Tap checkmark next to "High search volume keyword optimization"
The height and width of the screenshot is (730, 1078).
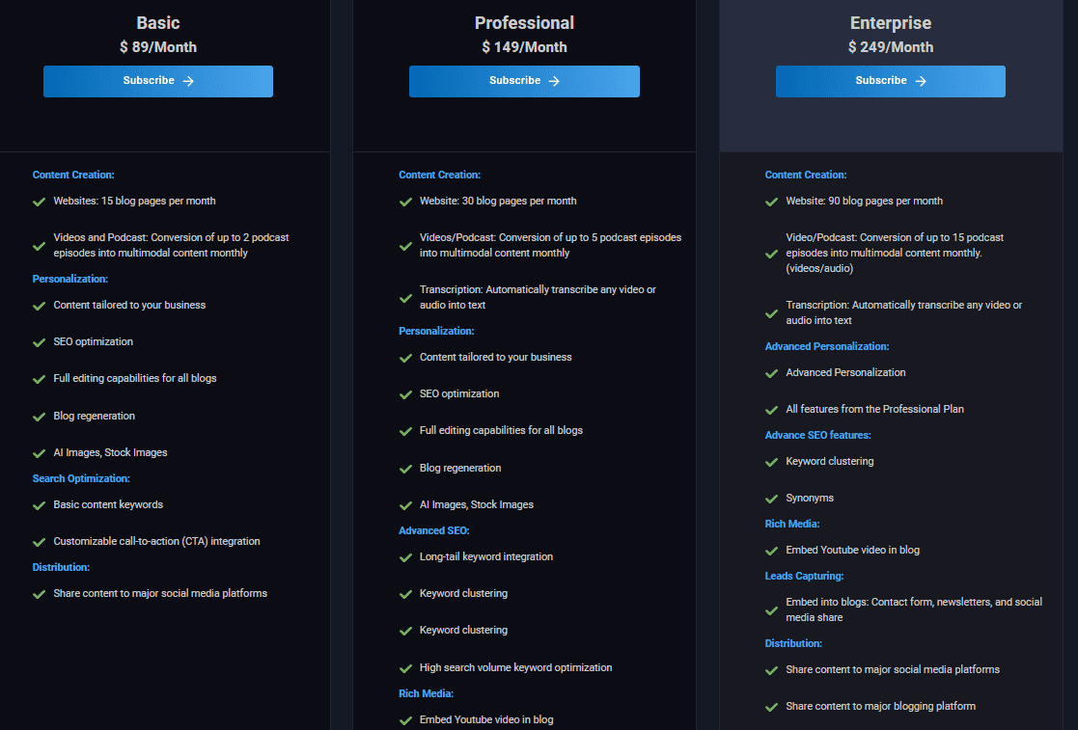(405, 668)
